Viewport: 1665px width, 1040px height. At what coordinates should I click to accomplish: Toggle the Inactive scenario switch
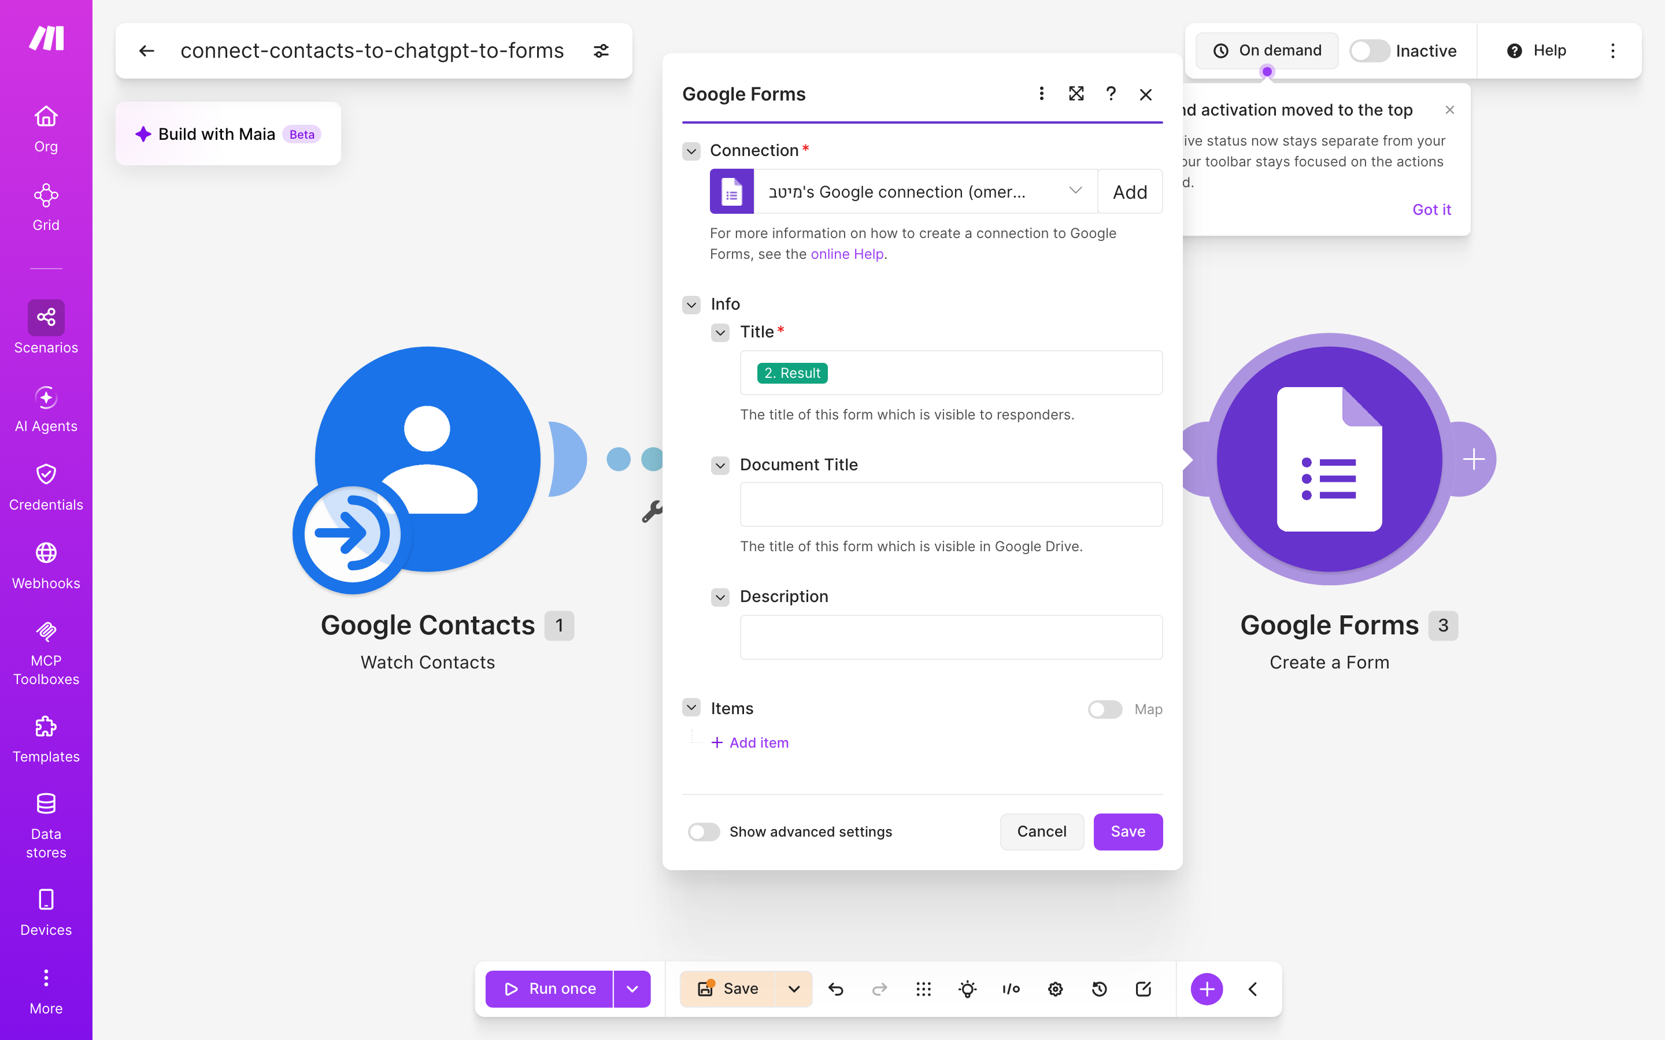1369,51
